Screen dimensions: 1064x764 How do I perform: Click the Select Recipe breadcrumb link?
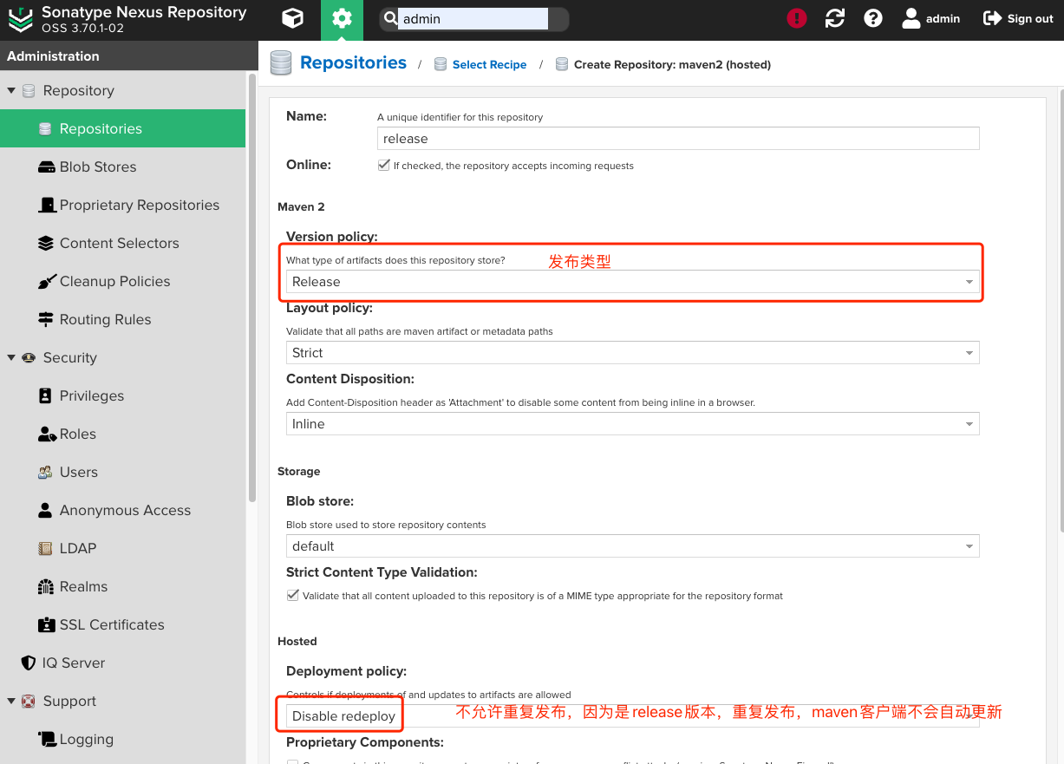[489, 64]
